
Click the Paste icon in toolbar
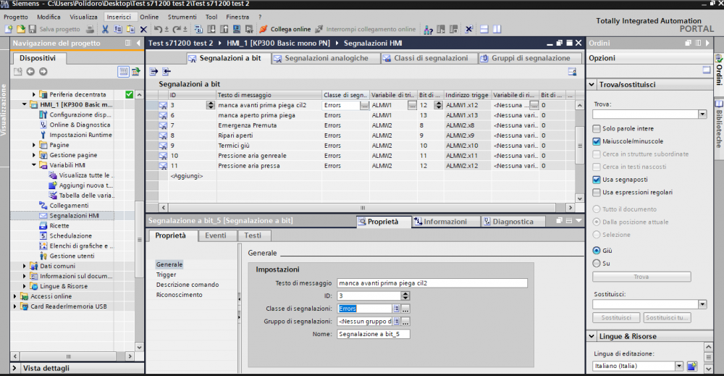[x=130, y=29]
